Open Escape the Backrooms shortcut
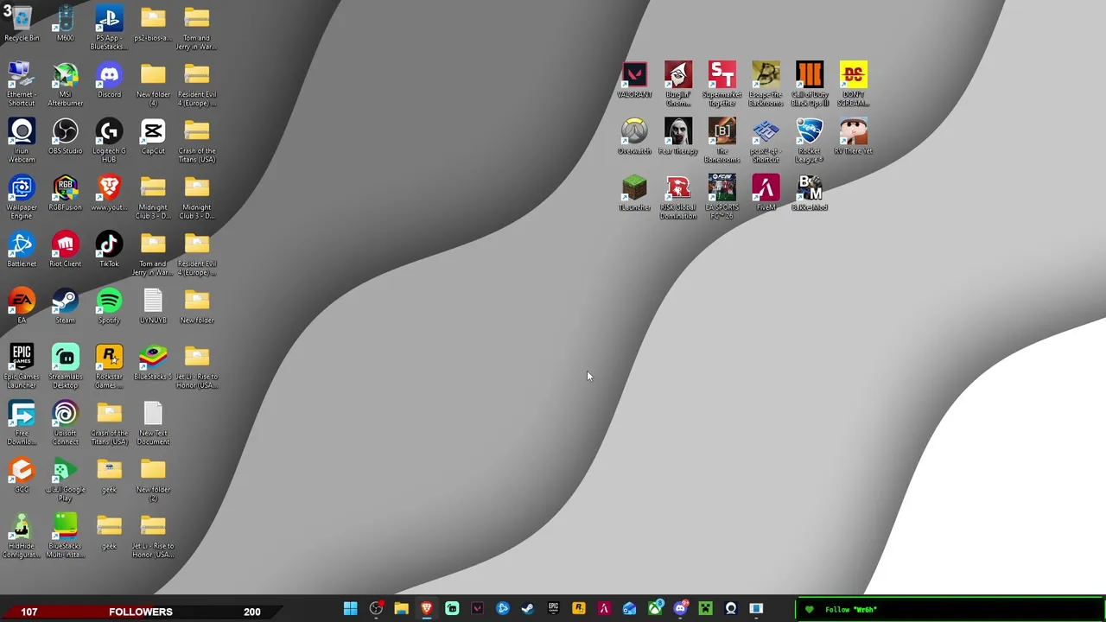 point(766,84)
